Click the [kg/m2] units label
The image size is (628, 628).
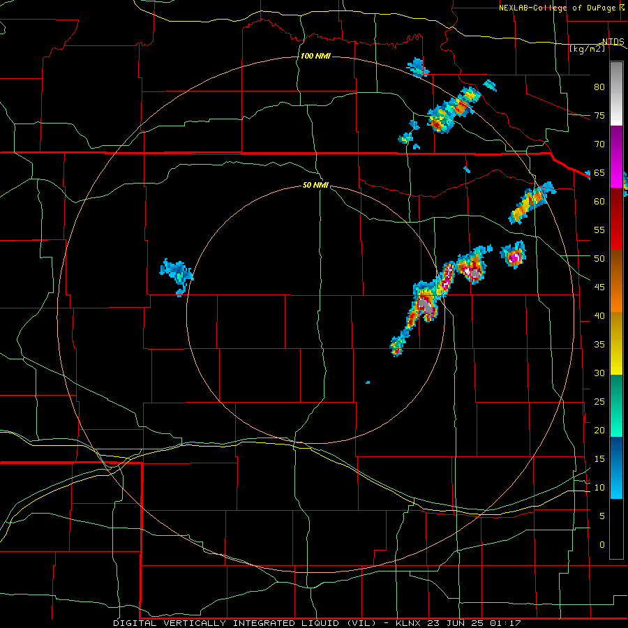point(588,49)
